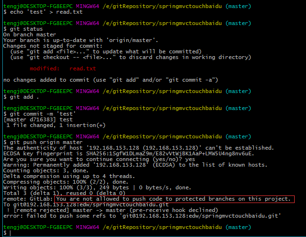This screenshot has width=306, height=237.
Task: Click the "git status" command line
Action: [23, 29]
